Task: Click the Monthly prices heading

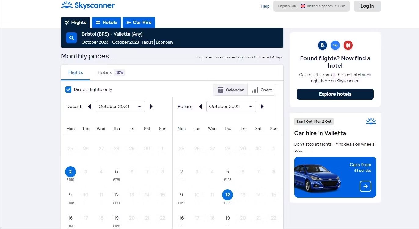Action: (85, 56)
